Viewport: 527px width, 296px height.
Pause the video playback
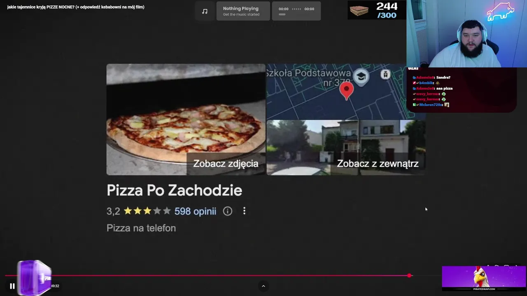tap(12, 286)
